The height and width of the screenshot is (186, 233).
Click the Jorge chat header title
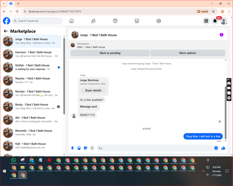(x=98, y=35)
